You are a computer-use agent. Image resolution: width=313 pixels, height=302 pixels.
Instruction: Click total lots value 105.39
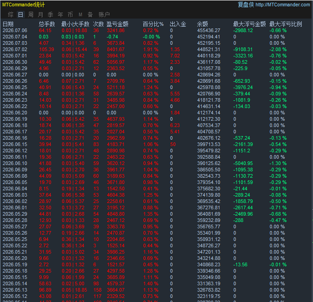(x=47, y=49)
